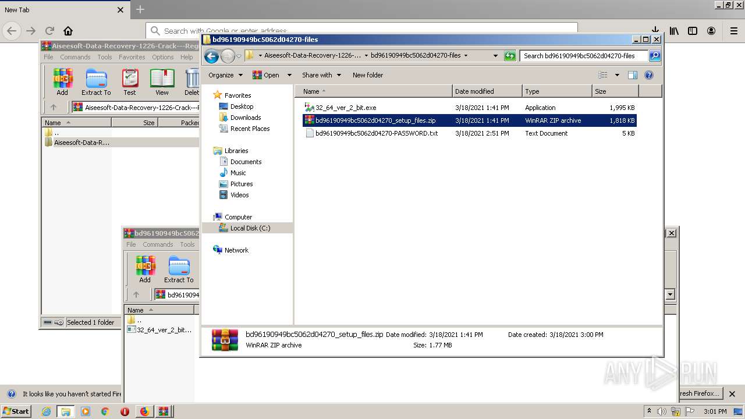The image size is (745, 419).
Task: Reload the Firefox page
Action: 49,31
